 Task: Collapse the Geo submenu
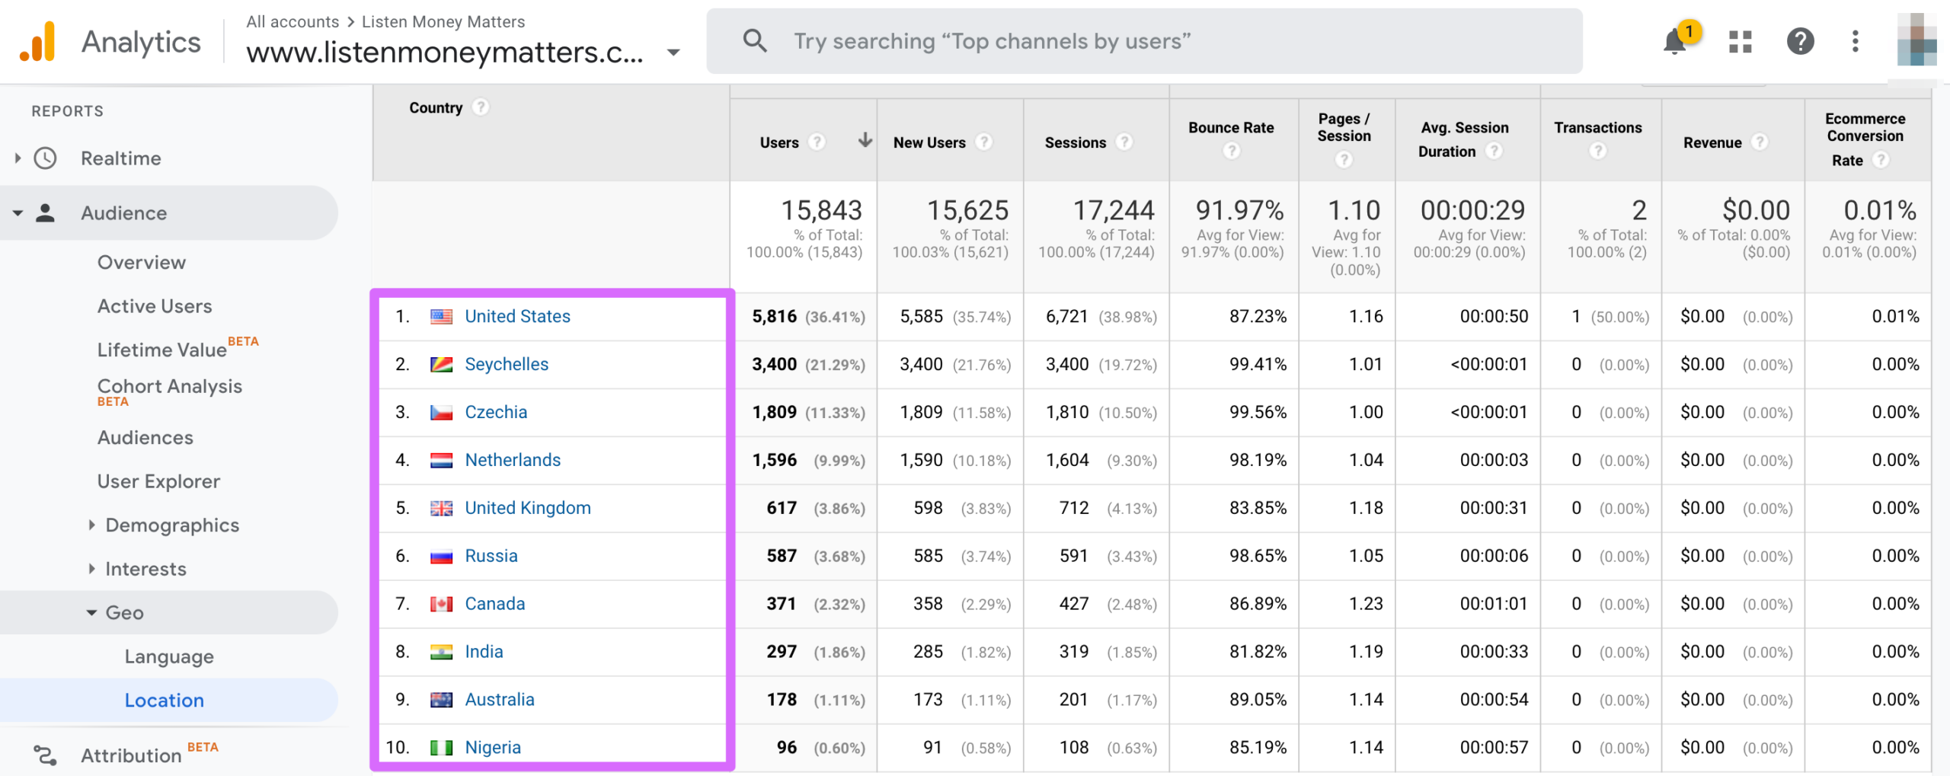click(x=91, y=612)
